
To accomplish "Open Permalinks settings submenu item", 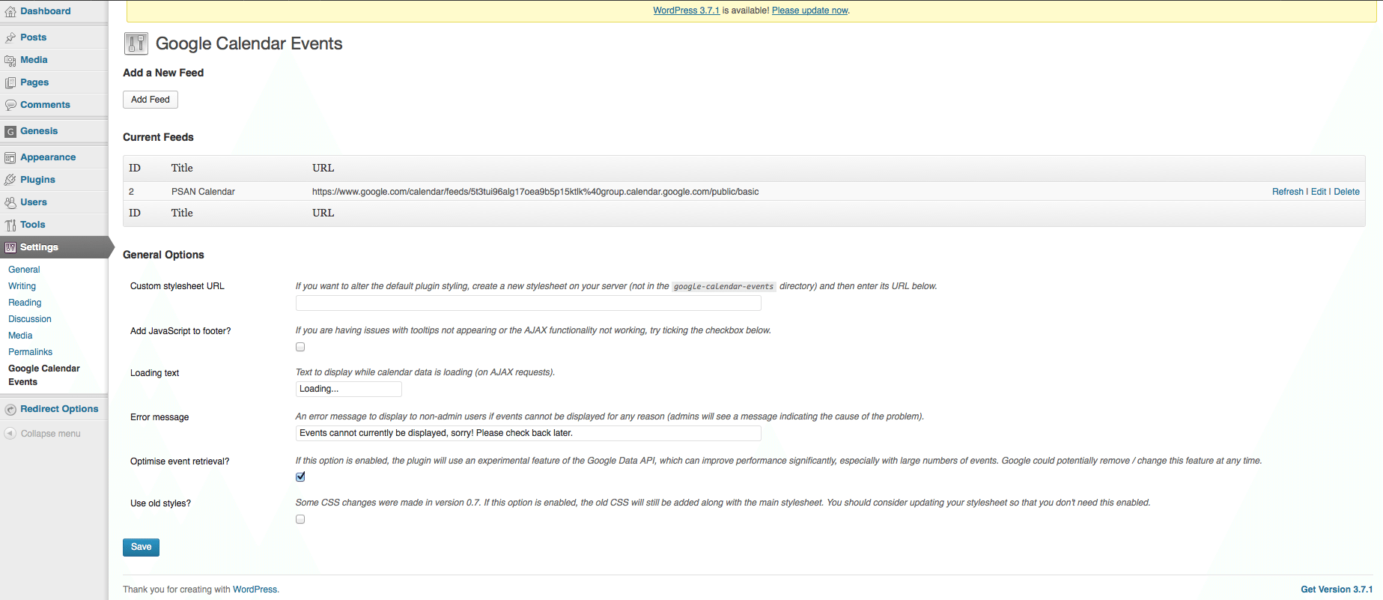I will (x=30, y=352).
